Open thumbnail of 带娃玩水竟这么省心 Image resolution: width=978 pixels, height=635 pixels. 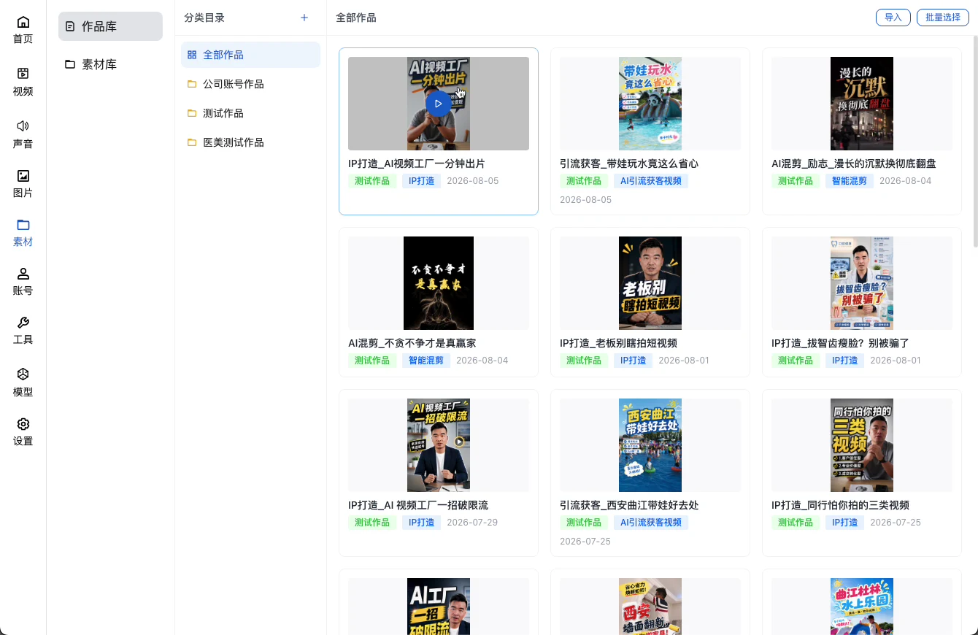(650, 104)
